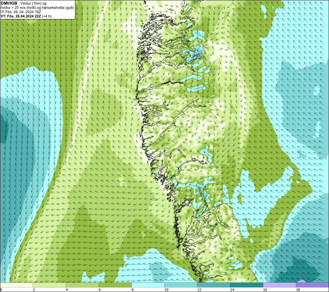
Task: Click the 'VT: Fös. 26.04.2024 22Z (+4 h)' line
Action: 26,16
